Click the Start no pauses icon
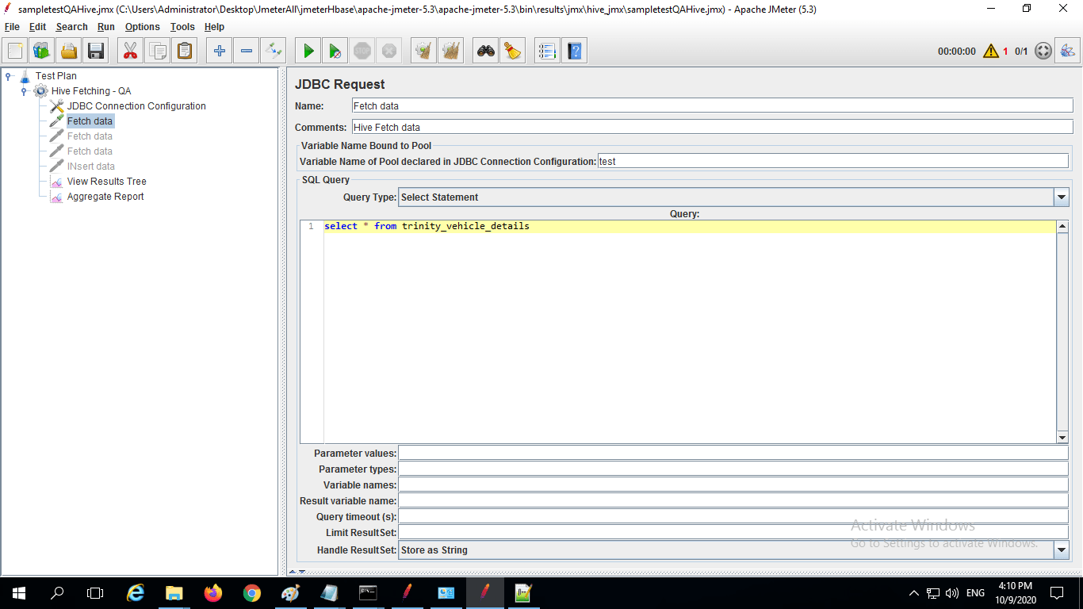The image size is (1083, 609). [x=335, y=52]
